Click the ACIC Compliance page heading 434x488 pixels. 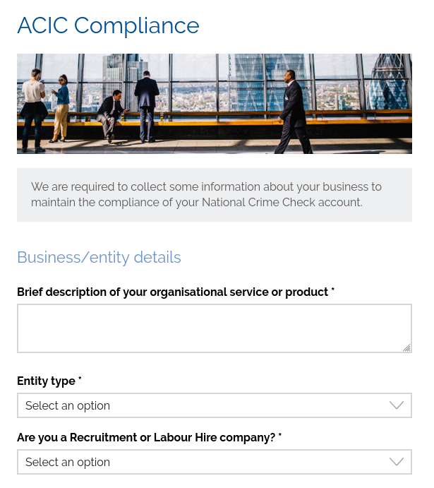tap(108, 25)
